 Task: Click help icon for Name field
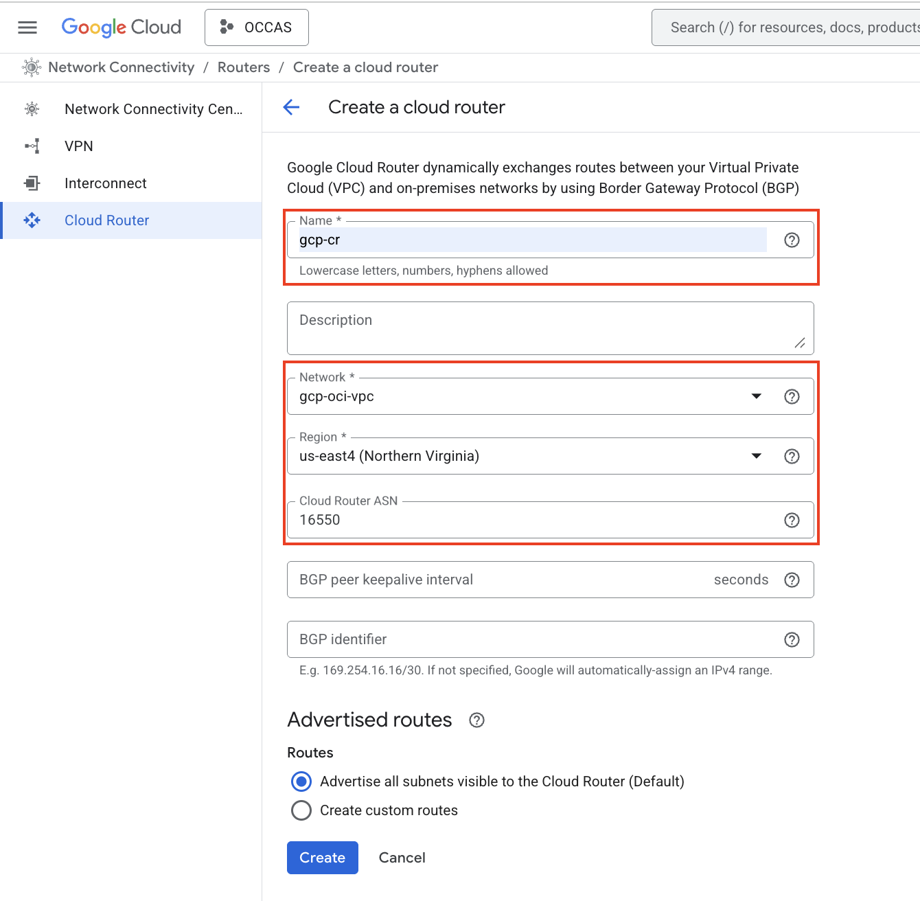click(792, 240)
